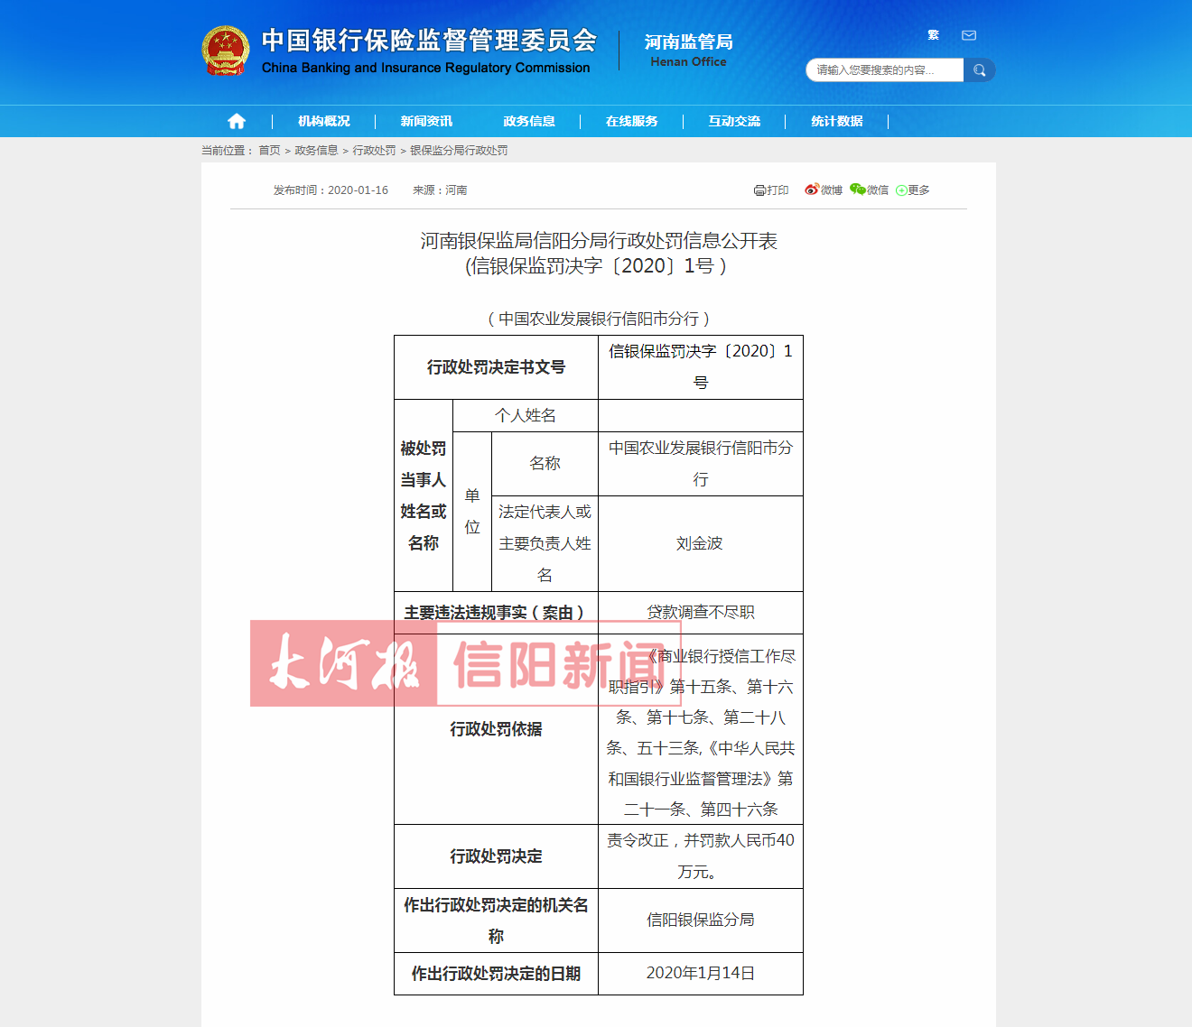Open the mail envelope icon

pos(969,35)
